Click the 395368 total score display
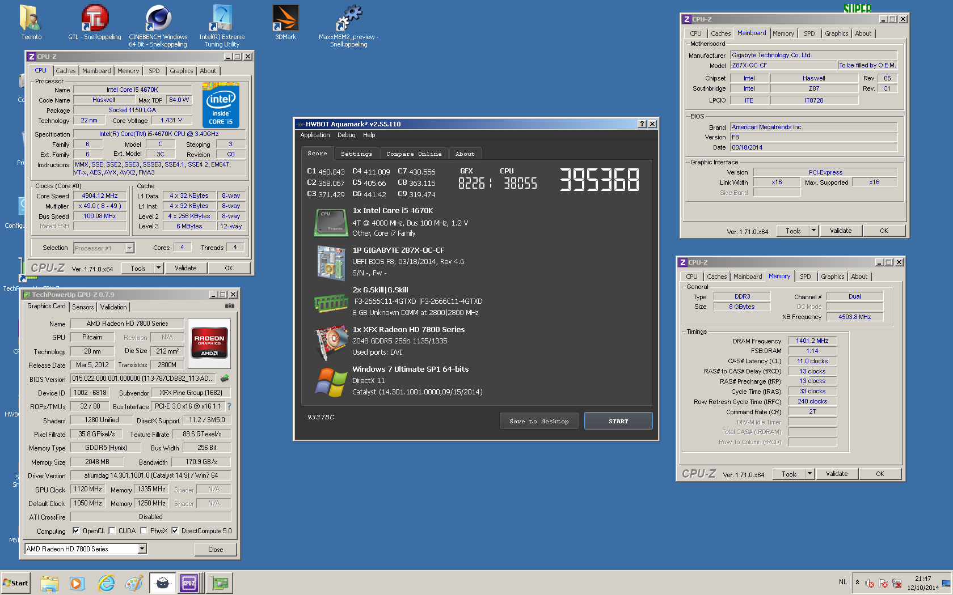953x595 pixels. [599, 180]
